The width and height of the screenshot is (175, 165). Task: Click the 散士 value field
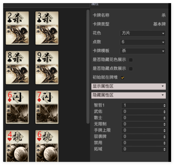coord(144,118)
